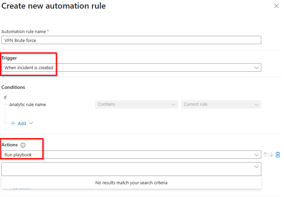Click the plus icon beside Add
Viewport: 284px width, 197px height.
tap(13, 123)
